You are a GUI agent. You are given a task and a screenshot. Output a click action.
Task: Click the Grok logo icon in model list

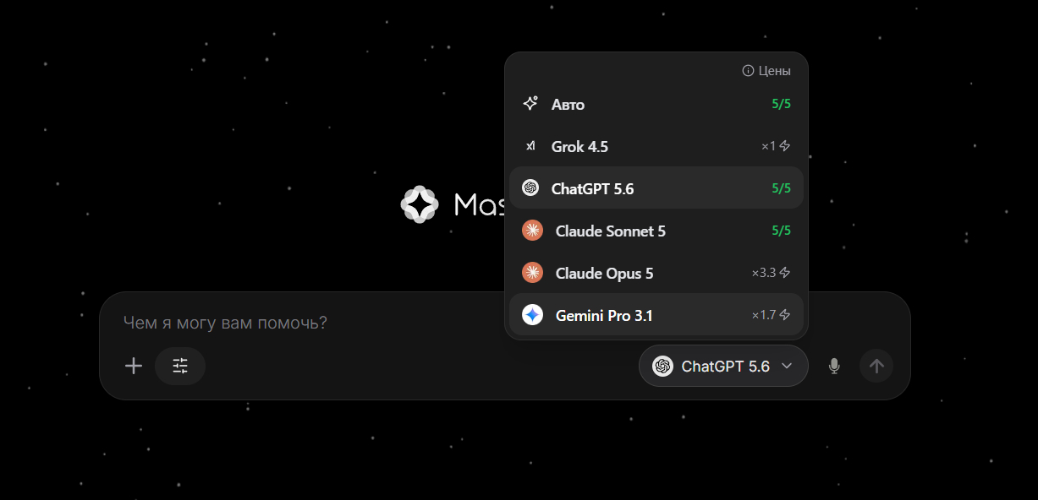530,146
